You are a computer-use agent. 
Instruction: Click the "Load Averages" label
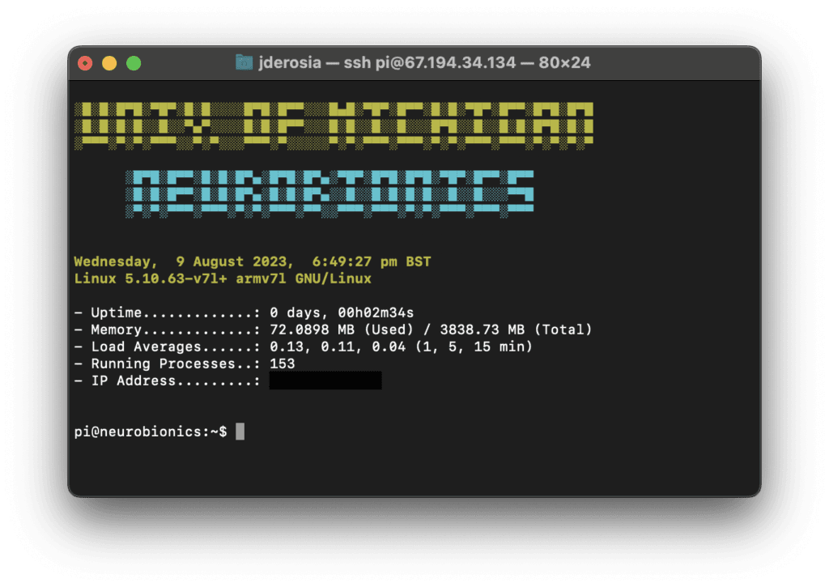coord(146,347)
